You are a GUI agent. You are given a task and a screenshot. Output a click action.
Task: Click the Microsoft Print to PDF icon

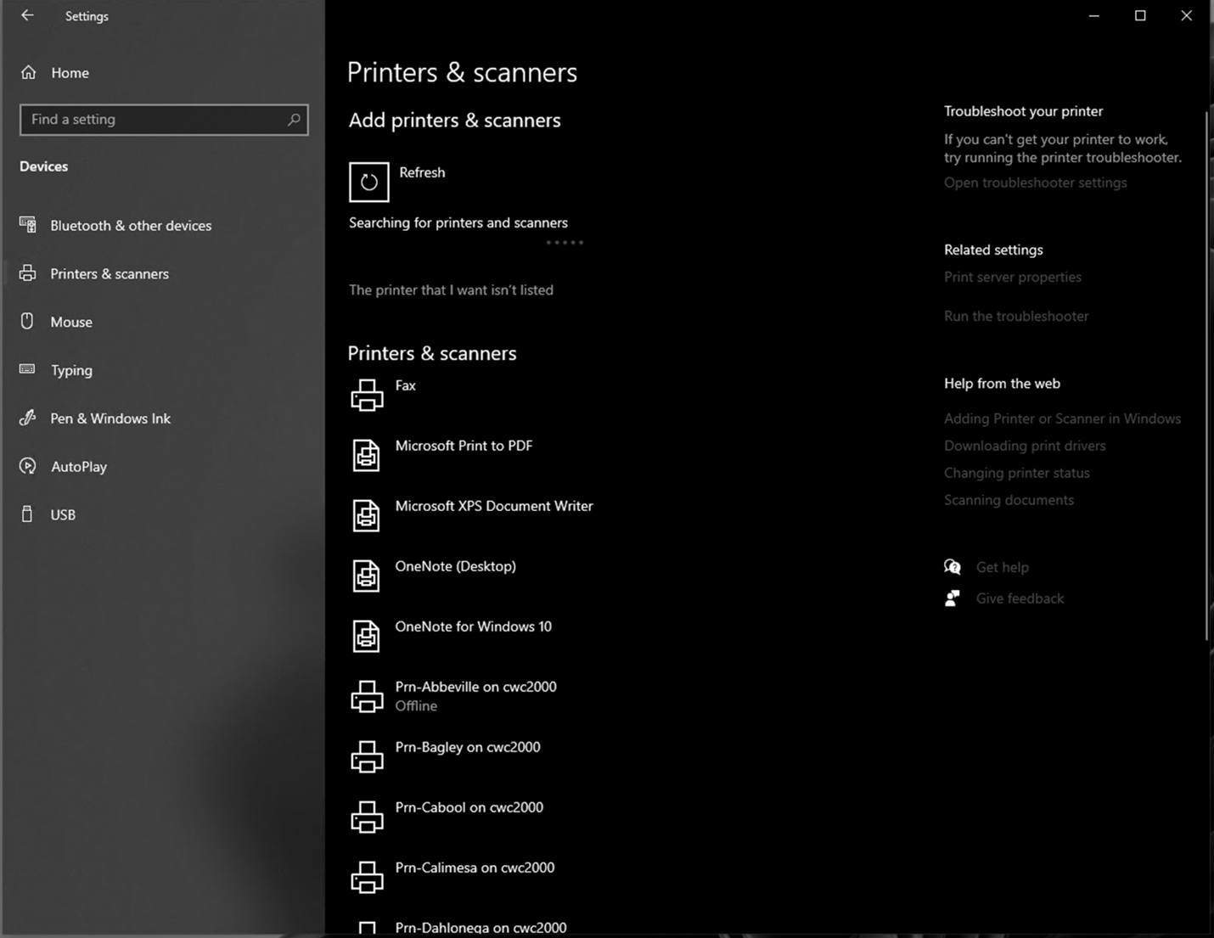(367, 455)
